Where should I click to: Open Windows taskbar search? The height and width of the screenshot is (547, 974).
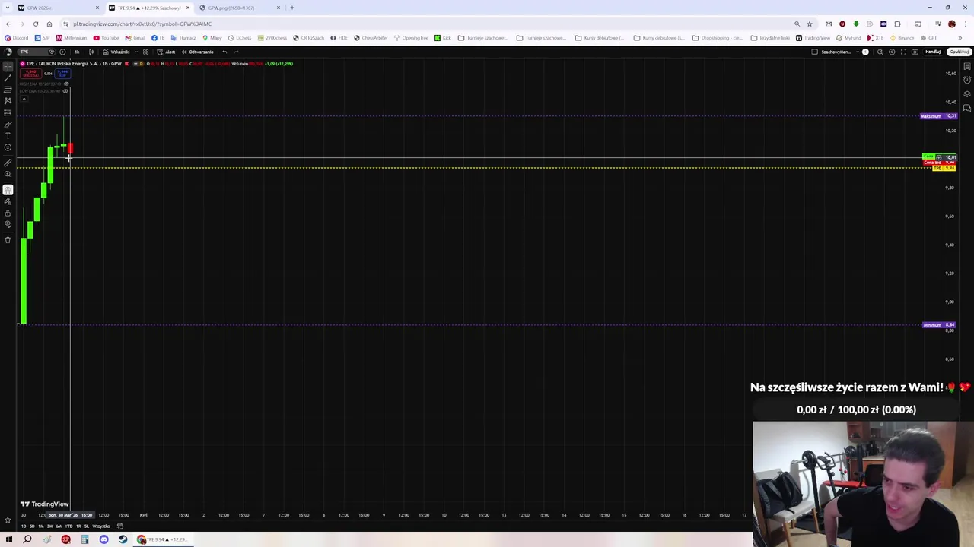pos(27,539)
